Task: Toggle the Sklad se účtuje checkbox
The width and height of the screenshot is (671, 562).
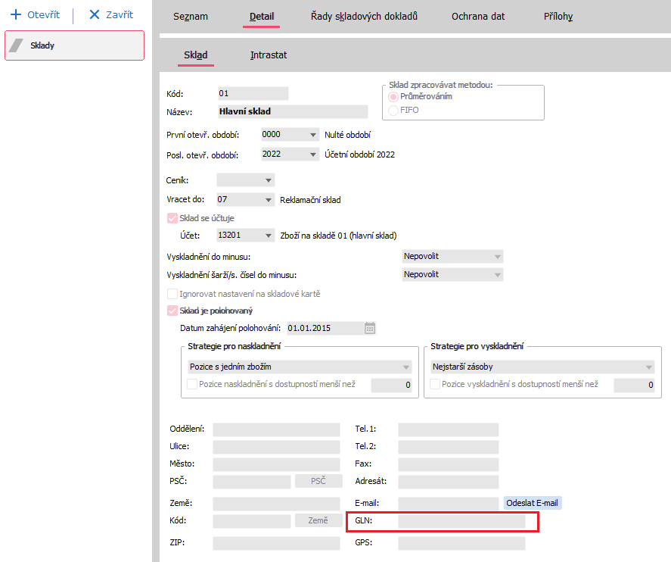Action: tap(172, 218)
